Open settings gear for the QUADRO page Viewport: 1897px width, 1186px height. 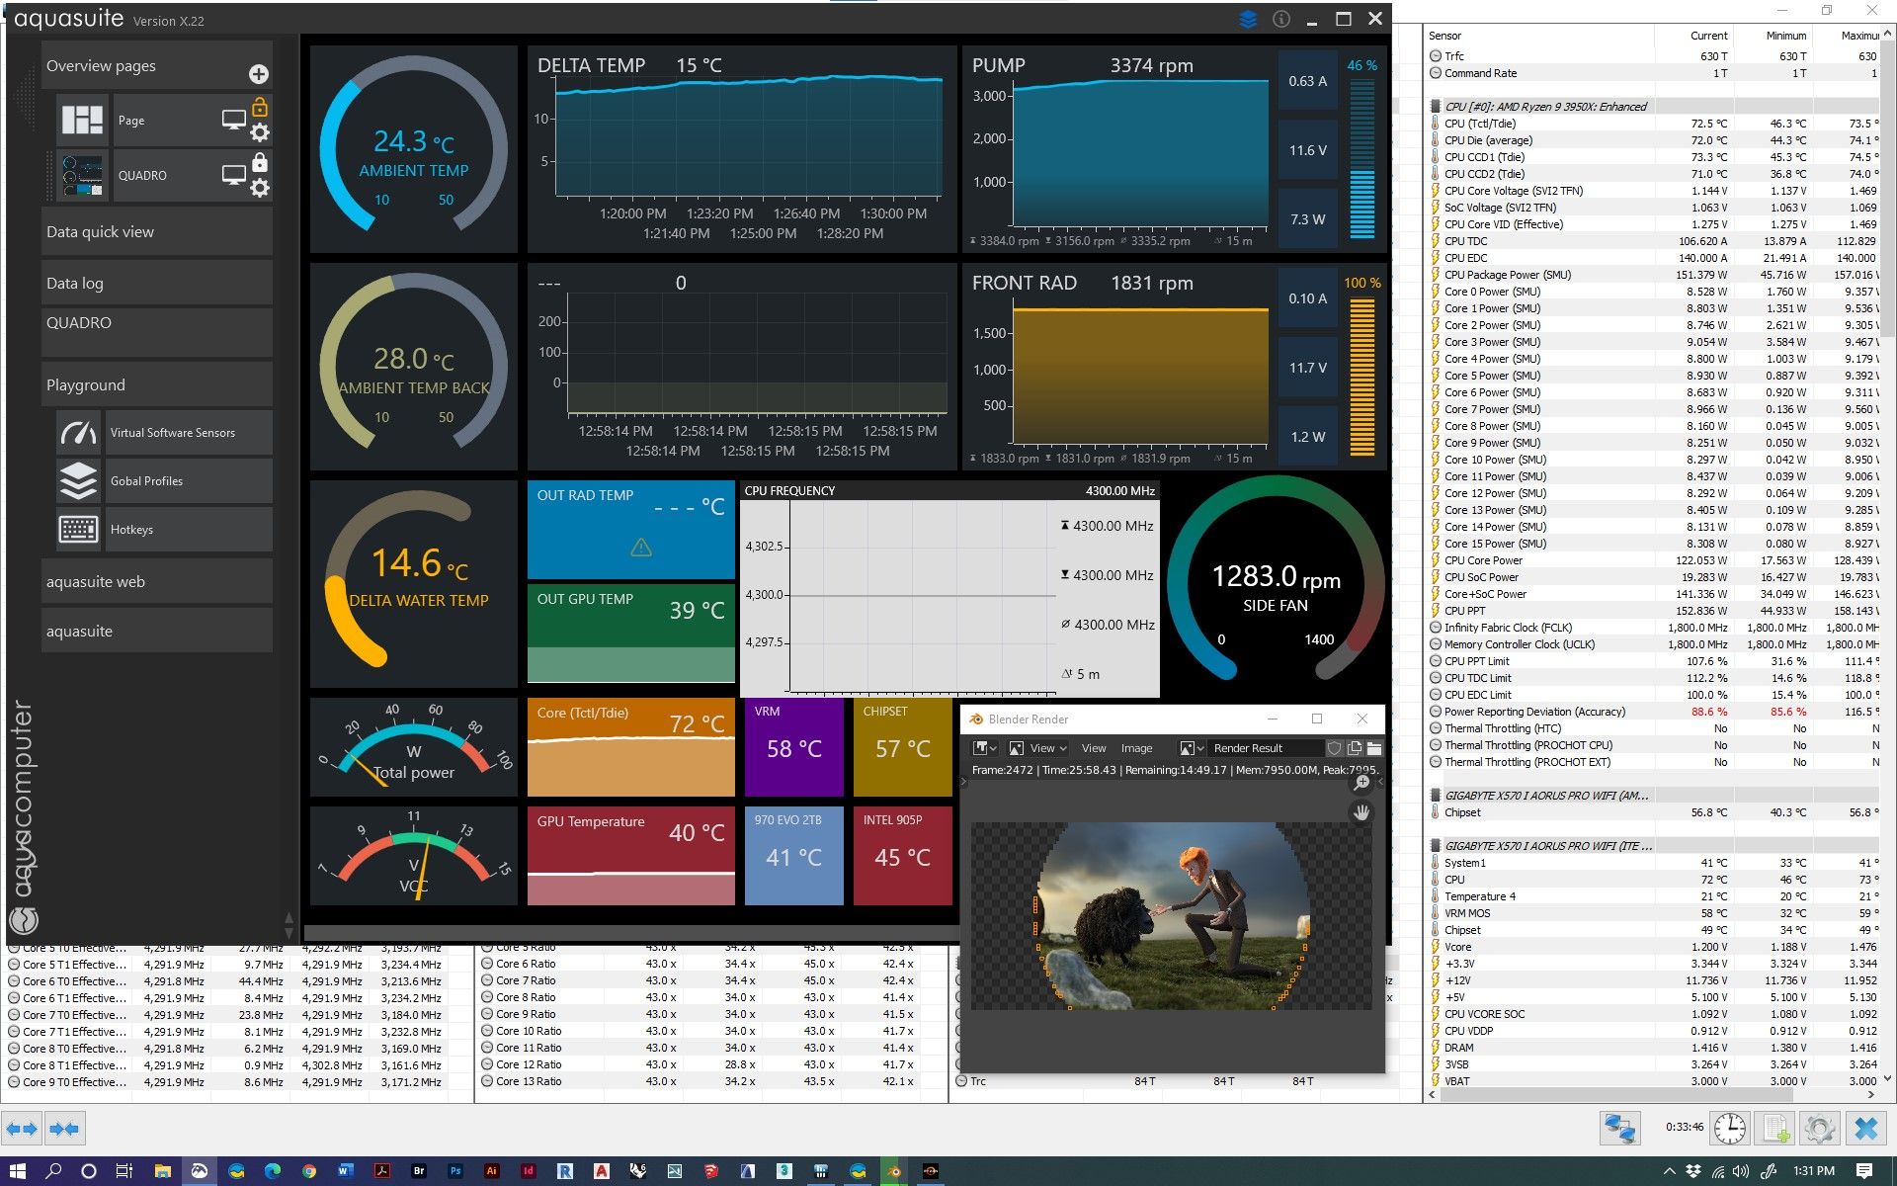point(260,188)
